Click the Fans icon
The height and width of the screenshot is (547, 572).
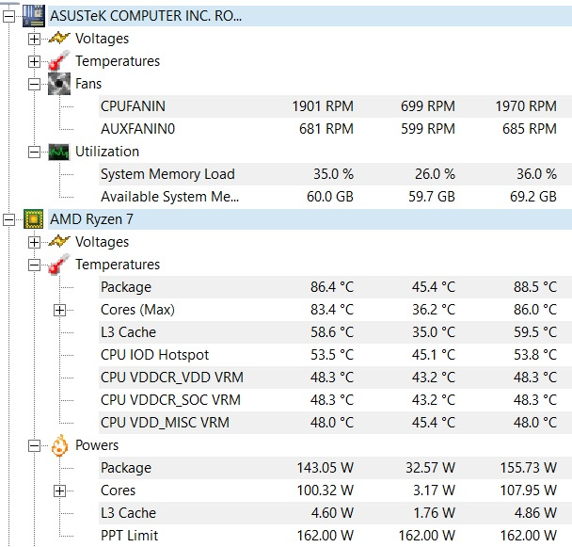59,84
